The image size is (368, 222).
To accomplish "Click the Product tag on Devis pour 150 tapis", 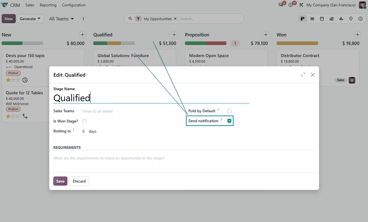I will pos(13,73).
